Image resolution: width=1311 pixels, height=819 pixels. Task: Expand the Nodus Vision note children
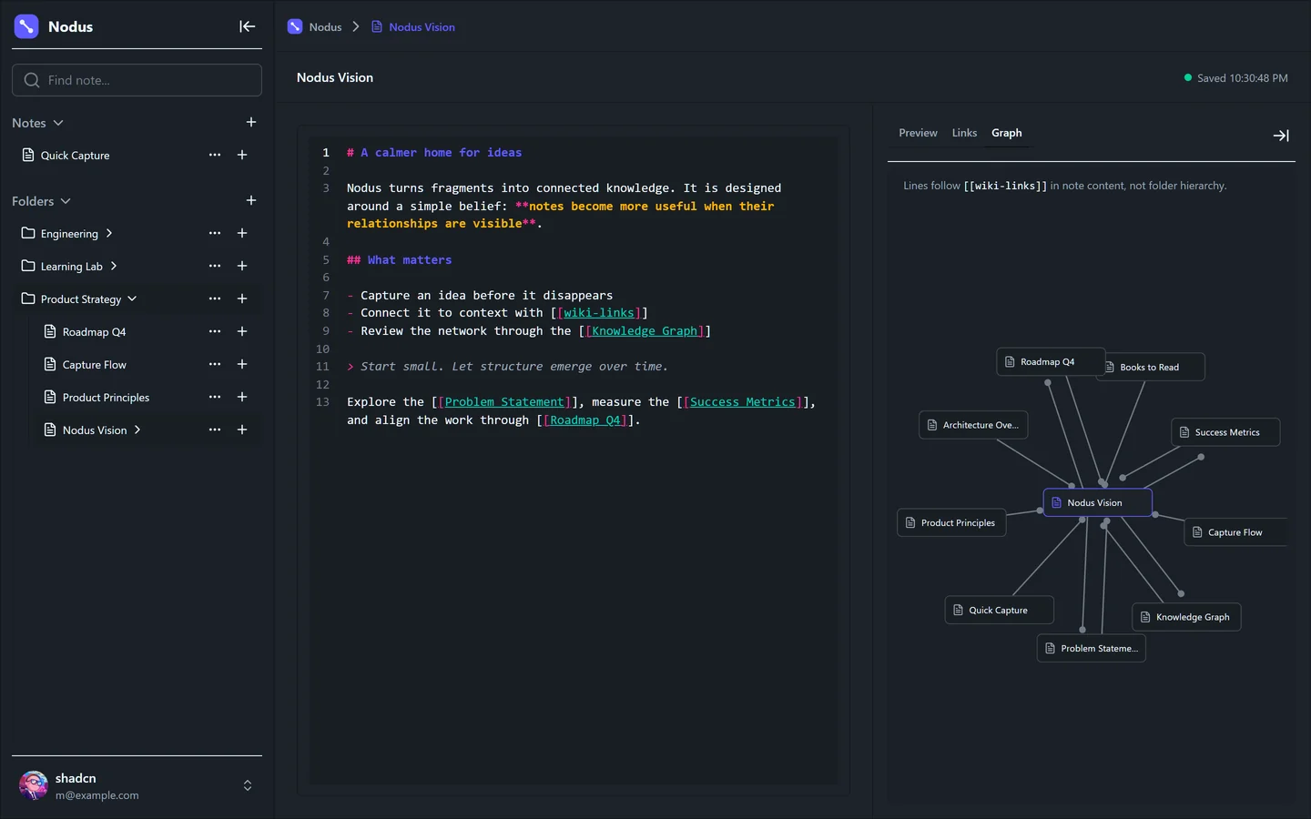(137, 430)
